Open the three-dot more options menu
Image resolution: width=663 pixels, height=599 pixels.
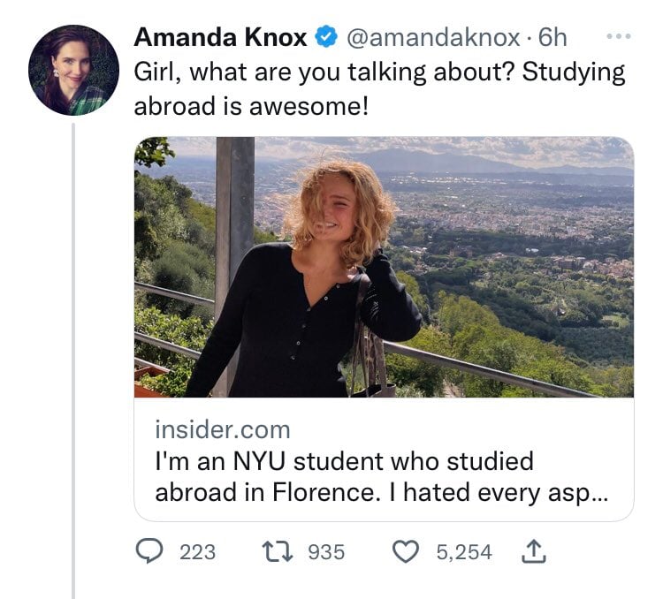tap(620, 38)
